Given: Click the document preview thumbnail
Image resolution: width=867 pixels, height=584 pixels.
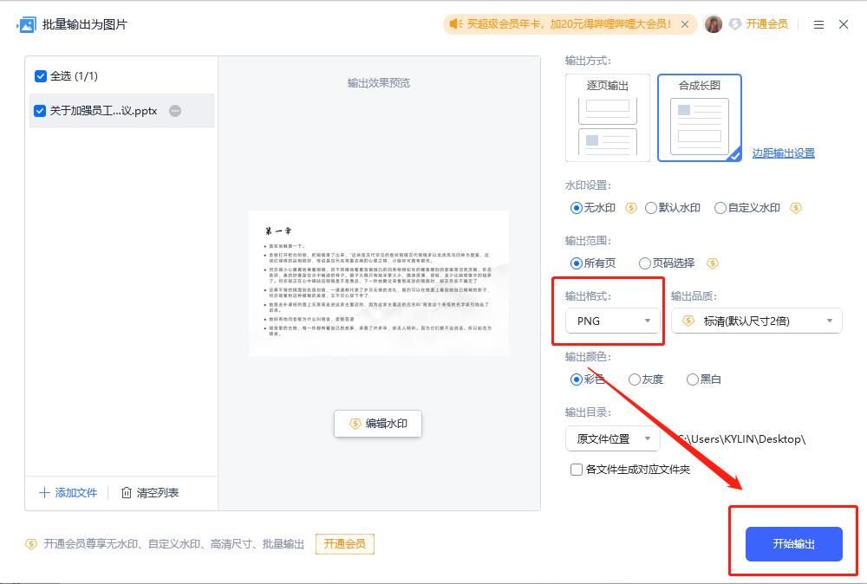Looking at the screenshot, I should tap(379, 282).
